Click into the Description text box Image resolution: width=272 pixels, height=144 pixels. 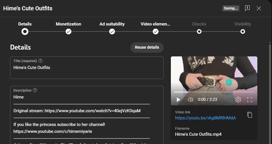[87, 115]
